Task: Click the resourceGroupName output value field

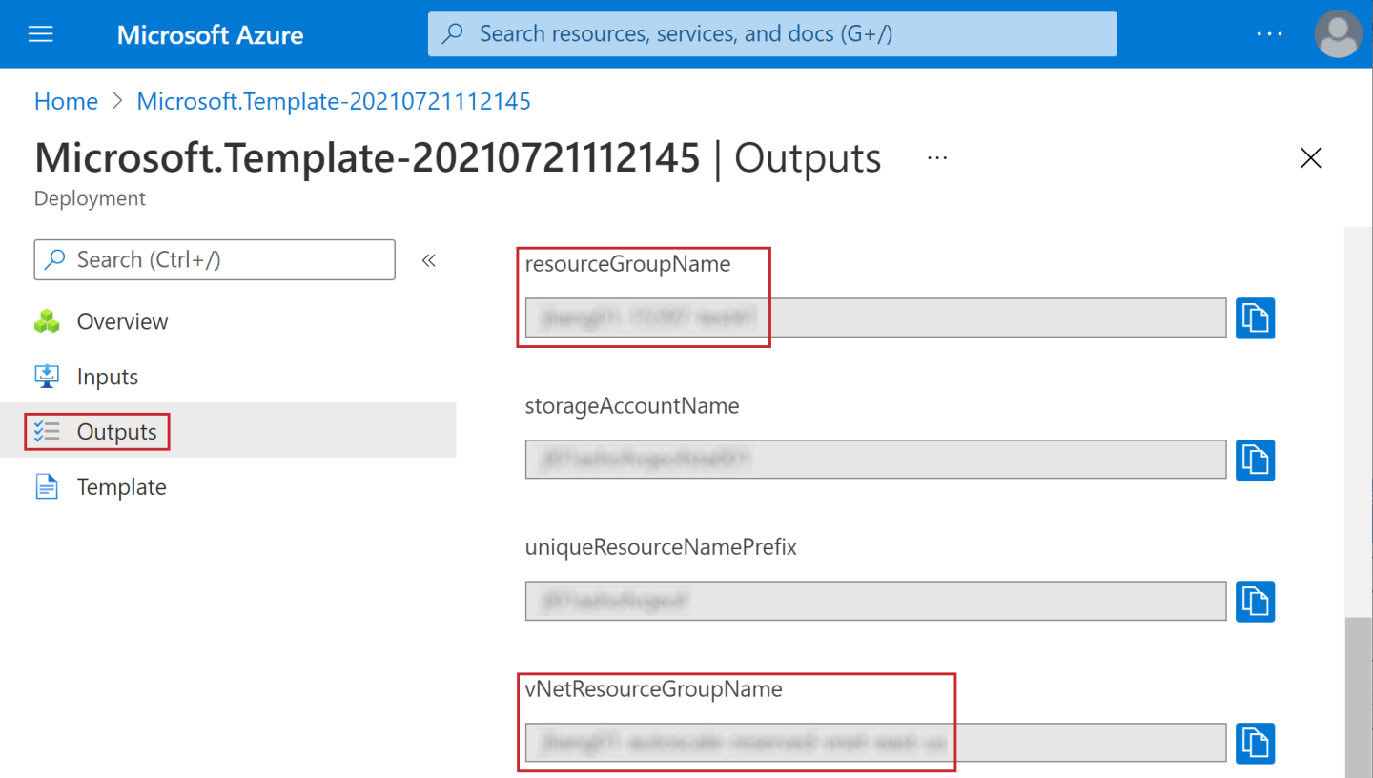Action: point(875,318)
